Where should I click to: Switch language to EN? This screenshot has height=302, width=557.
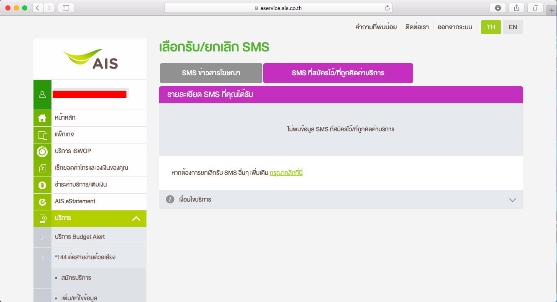(513, 27)
